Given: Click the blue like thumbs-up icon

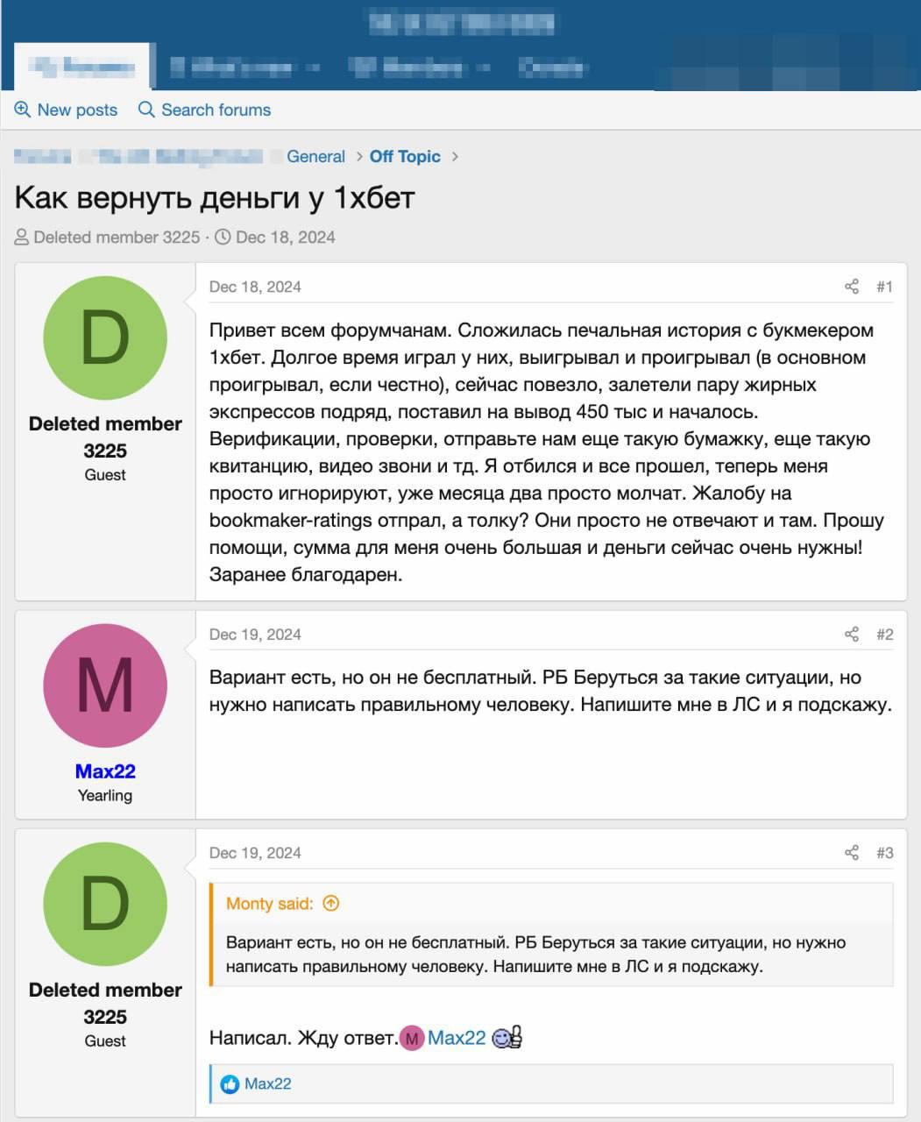Looking at the screenshot, I should 230,1084.
